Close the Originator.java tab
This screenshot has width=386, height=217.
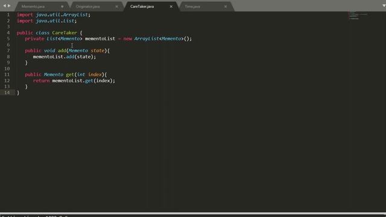point(116,7)
